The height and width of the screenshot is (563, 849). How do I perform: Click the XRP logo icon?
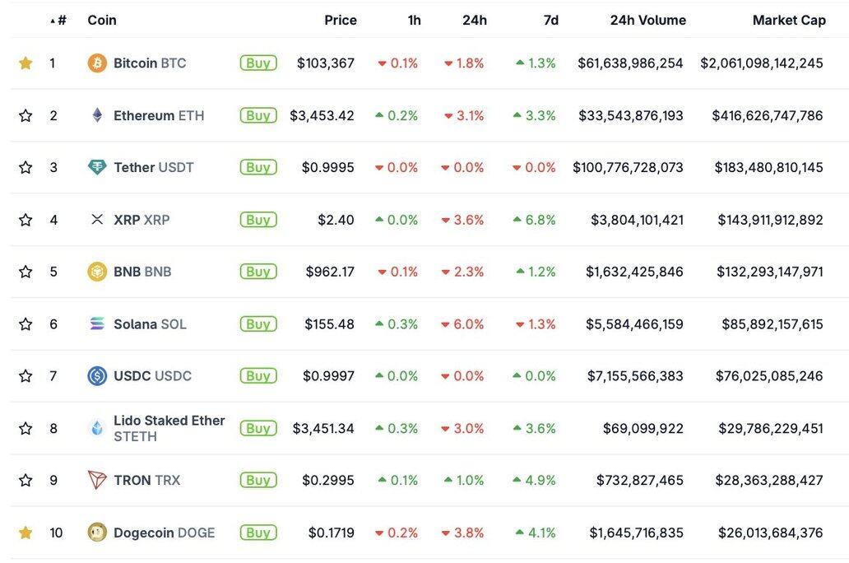point(97,220)
